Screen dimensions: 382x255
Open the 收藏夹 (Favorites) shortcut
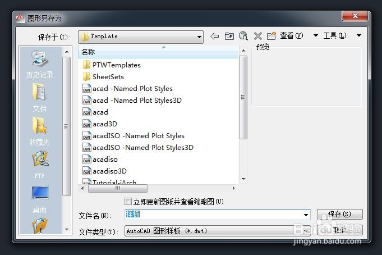(x=39, y=131)
